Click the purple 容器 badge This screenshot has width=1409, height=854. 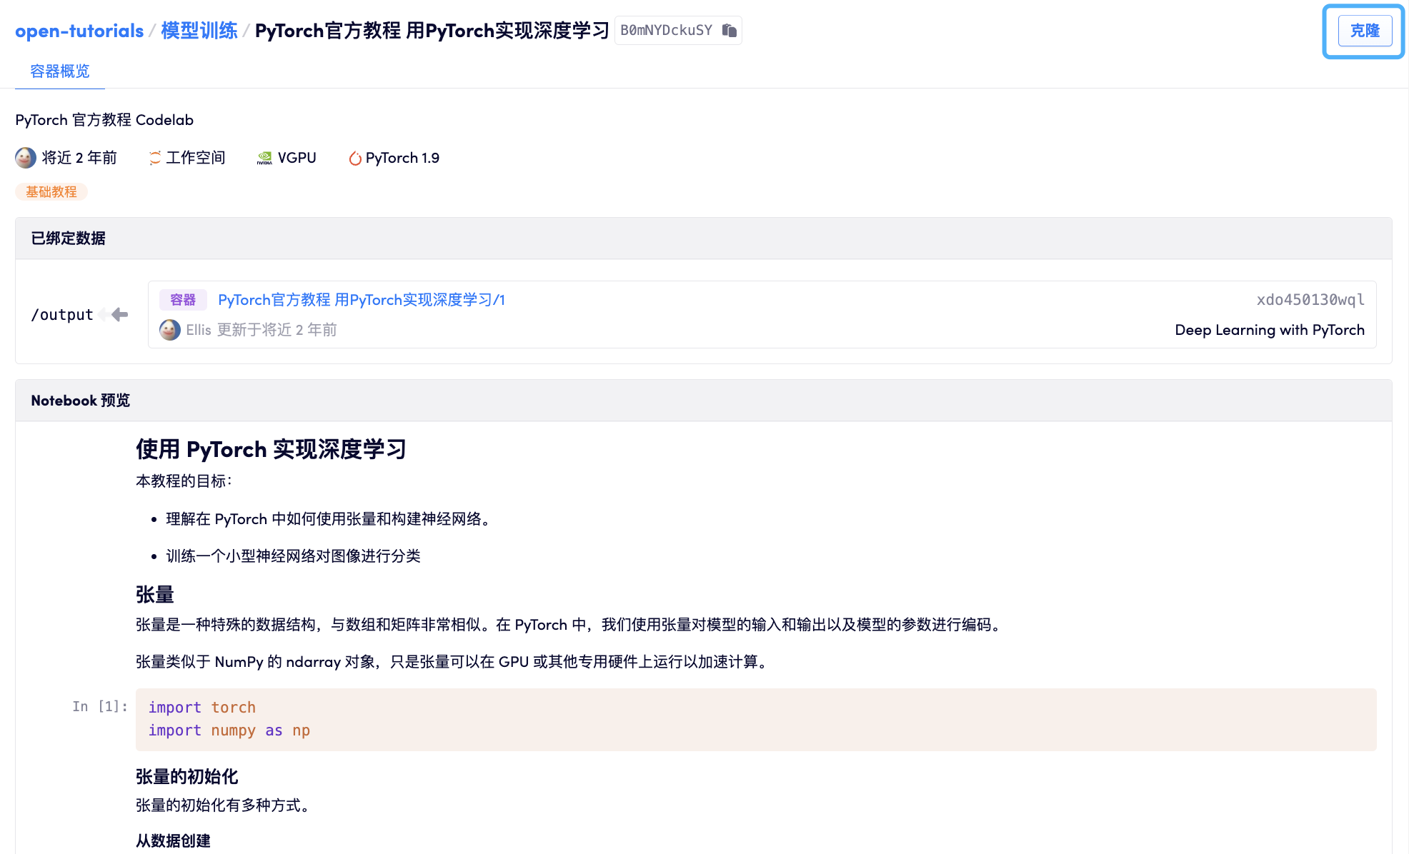(x=183, y=300)
